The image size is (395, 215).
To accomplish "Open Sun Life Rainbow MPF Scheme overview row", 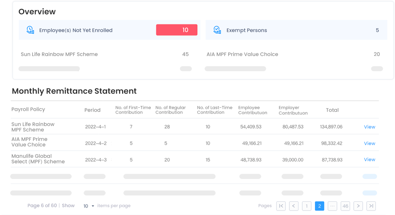I will tap(105, 54).
